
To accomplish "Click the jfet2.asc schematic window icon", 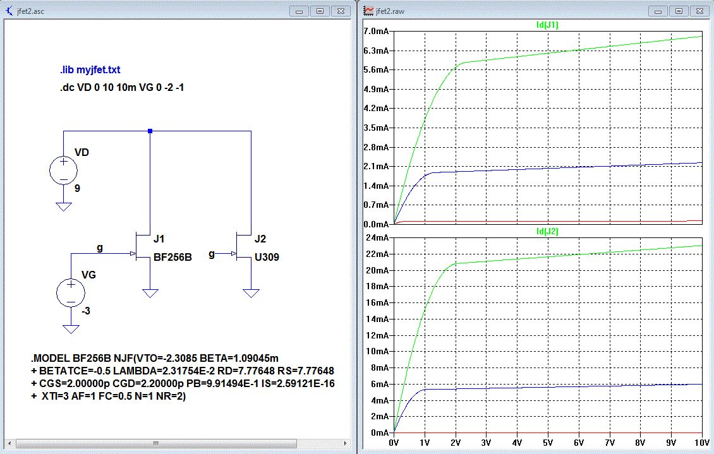I will click(x=9, y=10).
